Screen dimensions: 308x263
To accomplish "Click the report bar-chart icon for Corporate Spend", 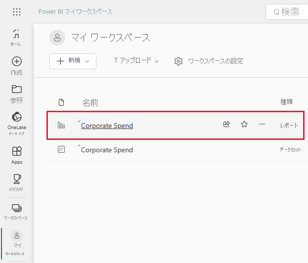I will click(61, 125).
